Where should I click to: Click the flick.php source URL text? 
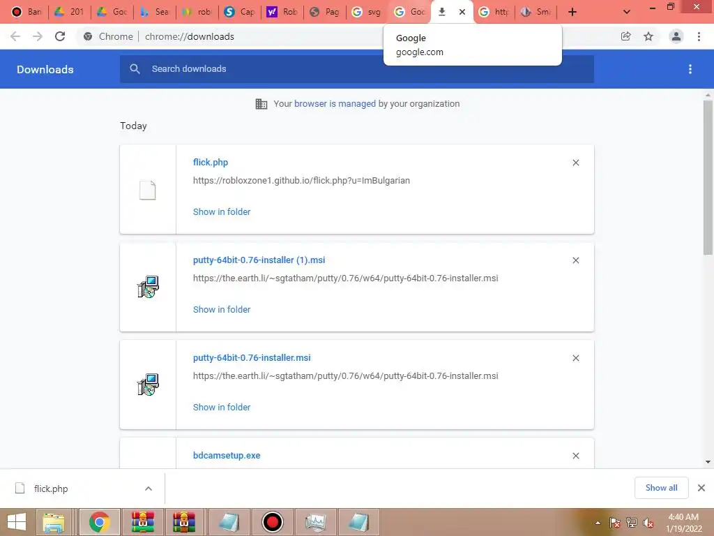tap(301, 181)
